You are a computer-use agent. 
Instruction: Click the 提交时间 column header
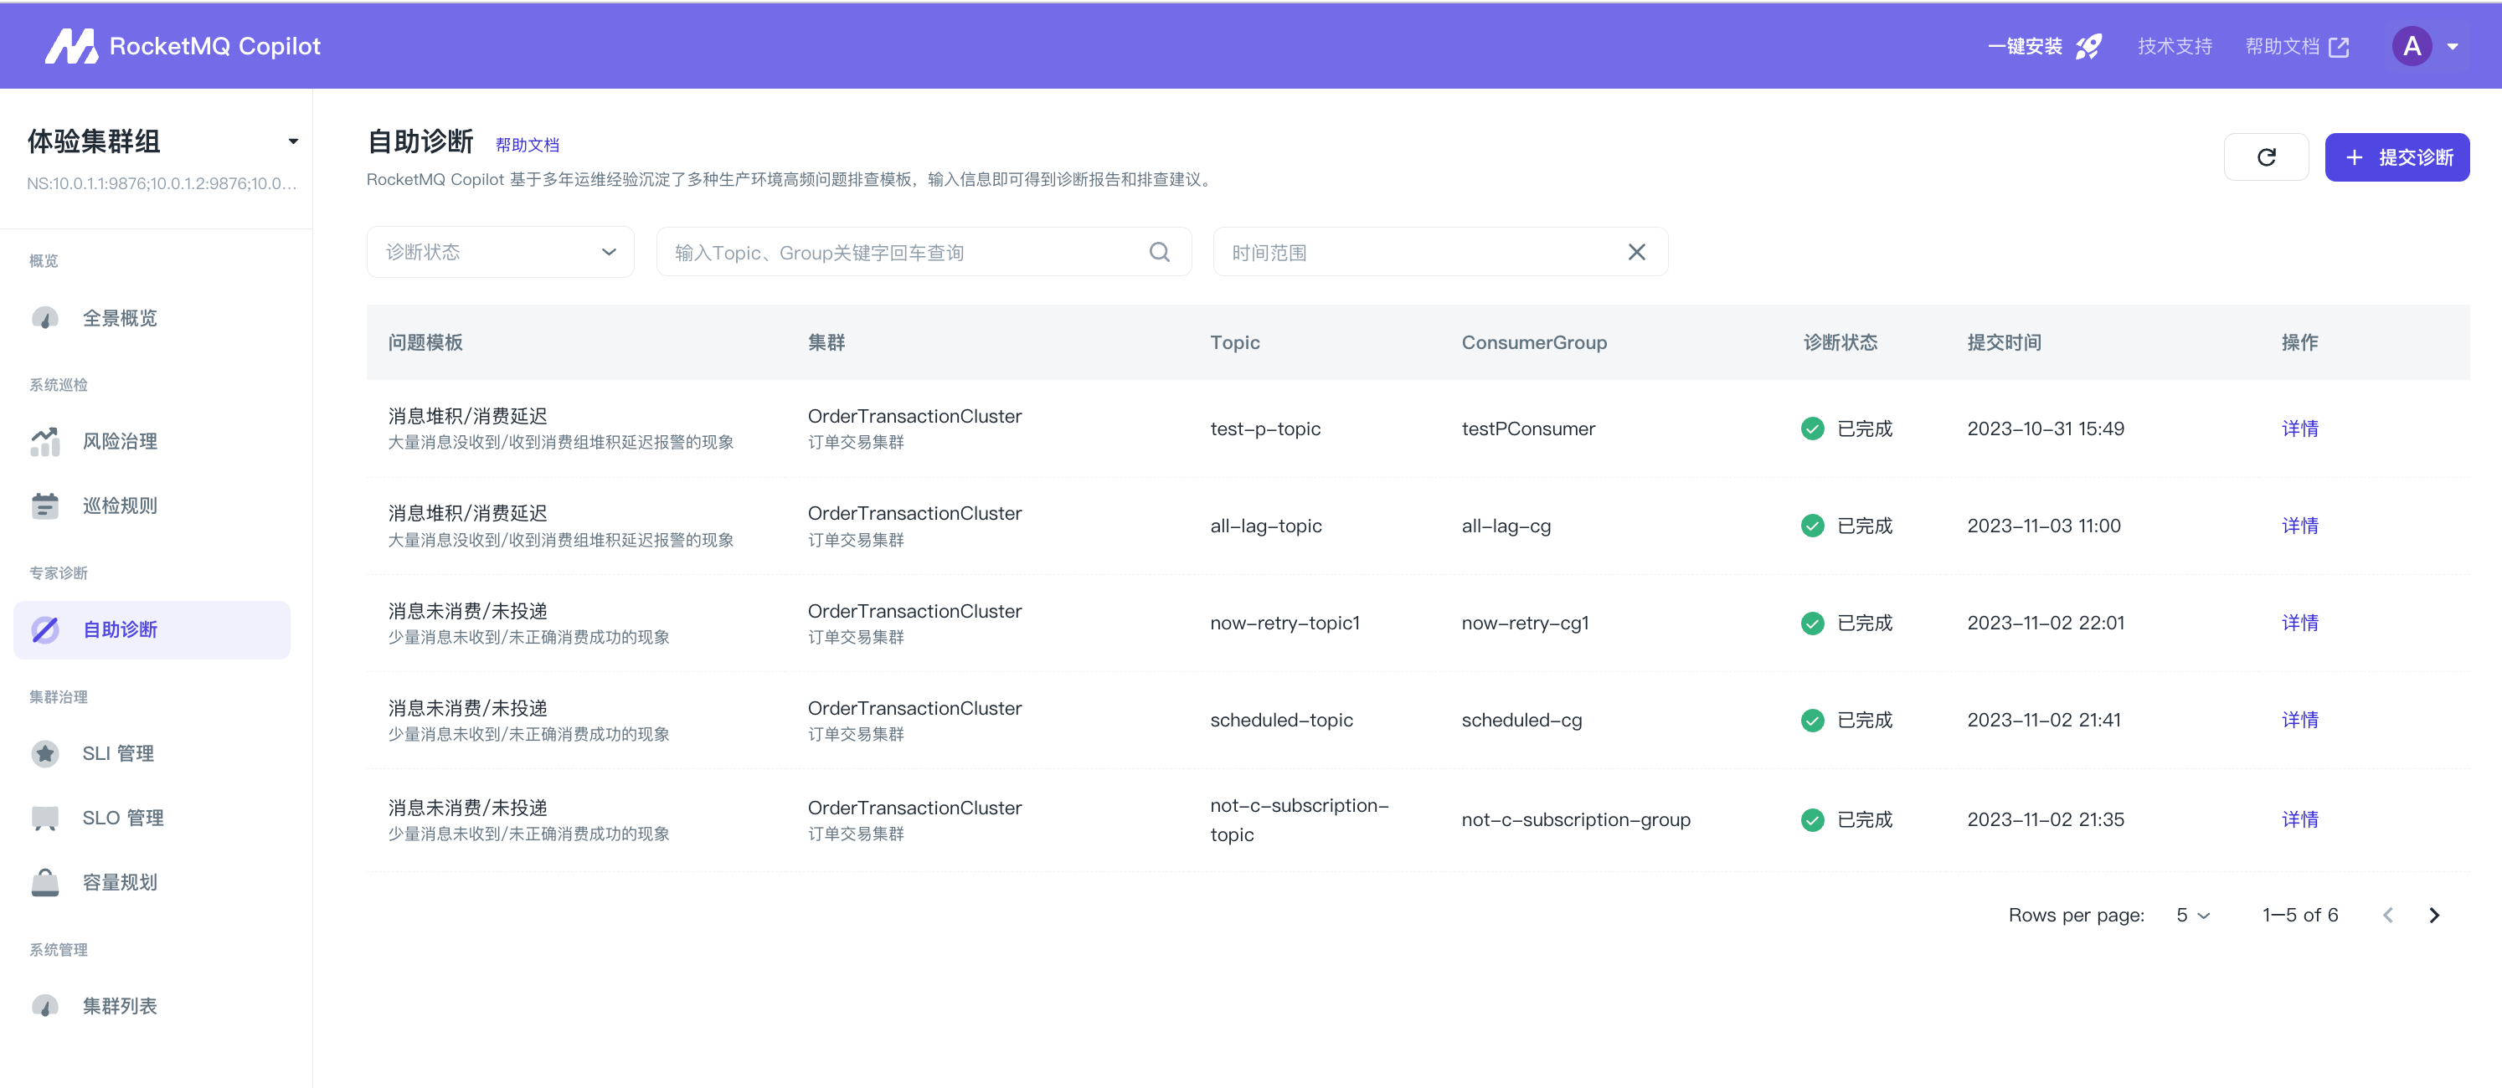pyautogui.click(x=2004, y=342)
